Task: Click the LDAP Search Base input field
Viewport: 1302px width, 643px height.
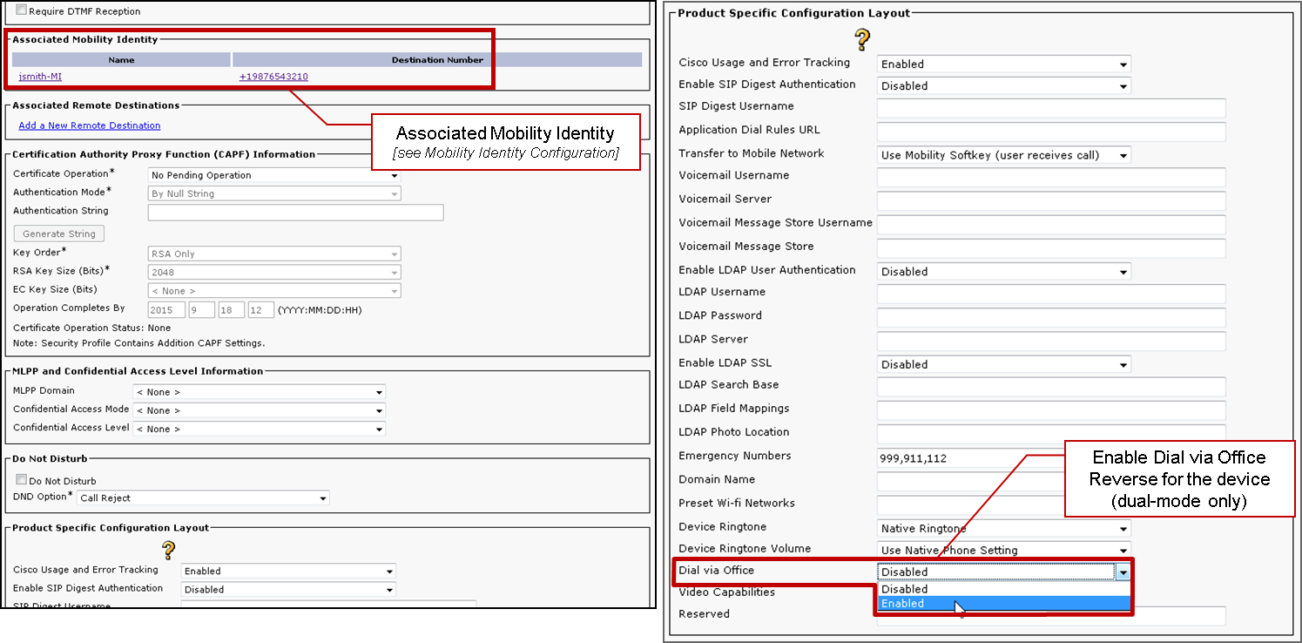Action: [x=1052, y=387]
